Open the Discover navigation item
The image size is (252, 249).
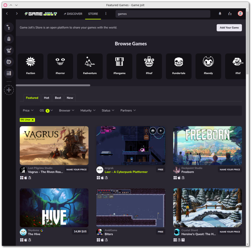[73, 14]
